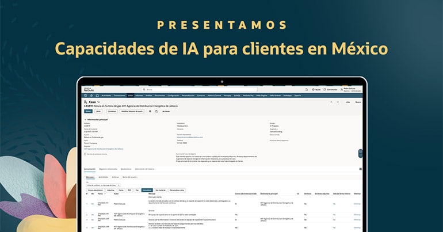Image resolution: width=443 pixels, height=232 pixels.
Task: Click the Fax button
Action: [x=137, y=190]
